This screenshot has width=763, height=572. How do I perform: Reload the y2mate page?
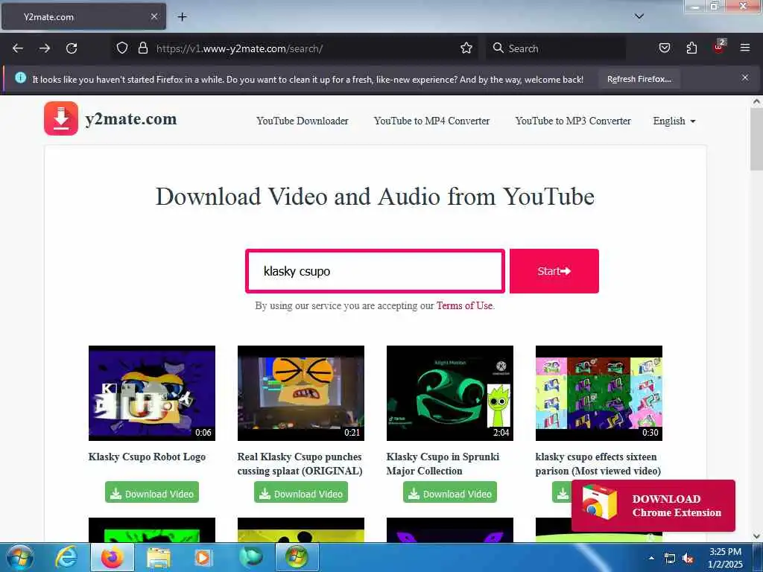tap(72, 48)
